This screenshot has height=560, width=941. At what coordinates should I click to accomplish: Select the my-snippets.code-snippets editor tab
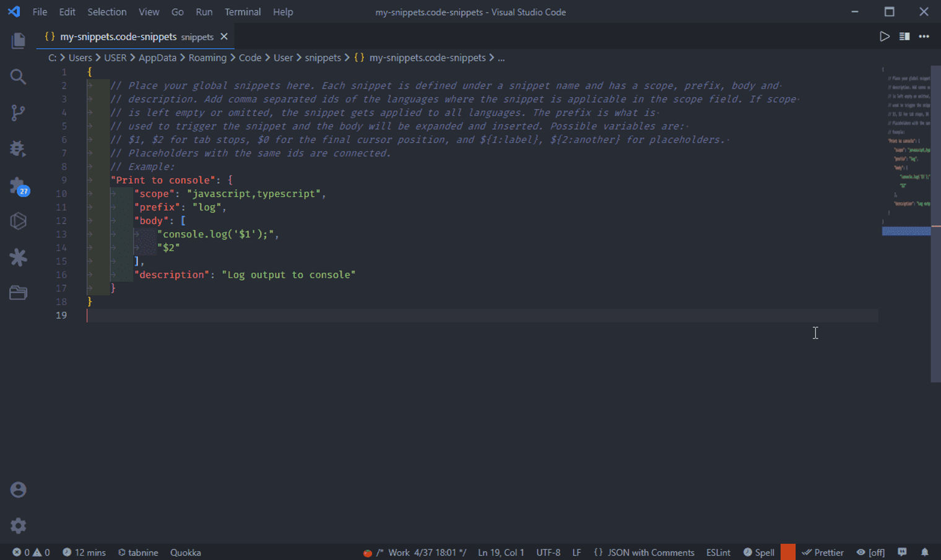136,37
